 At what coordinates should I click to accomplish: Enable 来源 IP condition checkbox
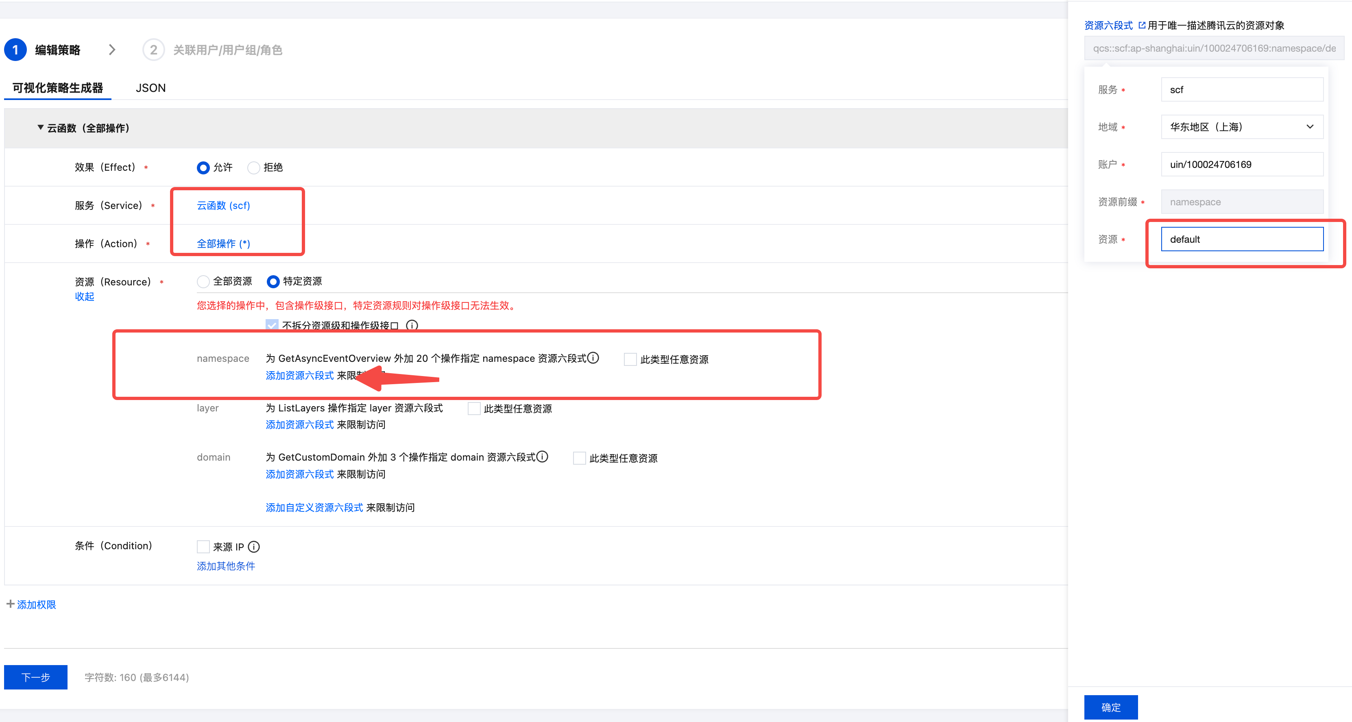(x=203, y=547)
